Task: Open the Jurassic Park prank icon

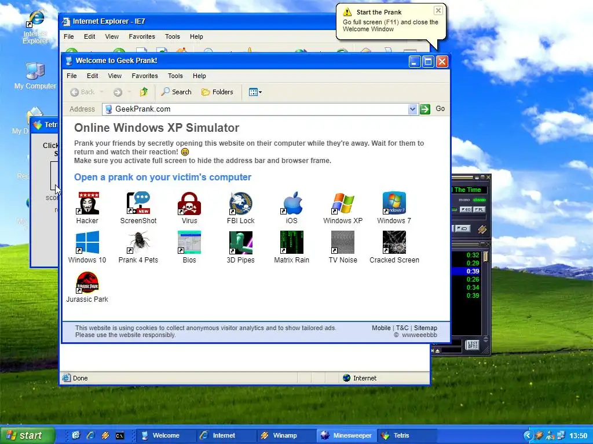Action: coord(87,287)
